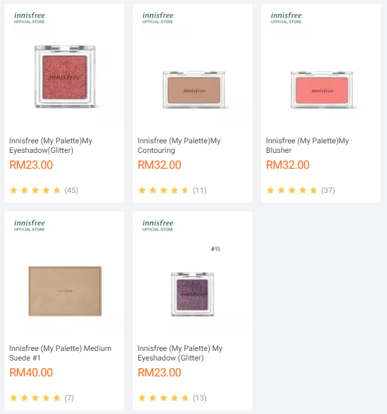Open brown My Contouring product image

(x=193, y=90)
